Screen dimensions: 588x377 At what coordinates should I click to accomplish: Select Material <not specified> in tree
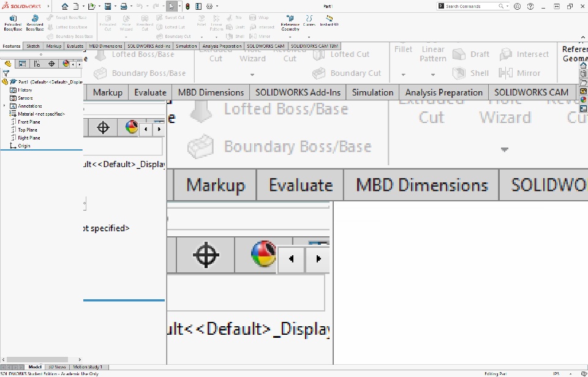38,114
